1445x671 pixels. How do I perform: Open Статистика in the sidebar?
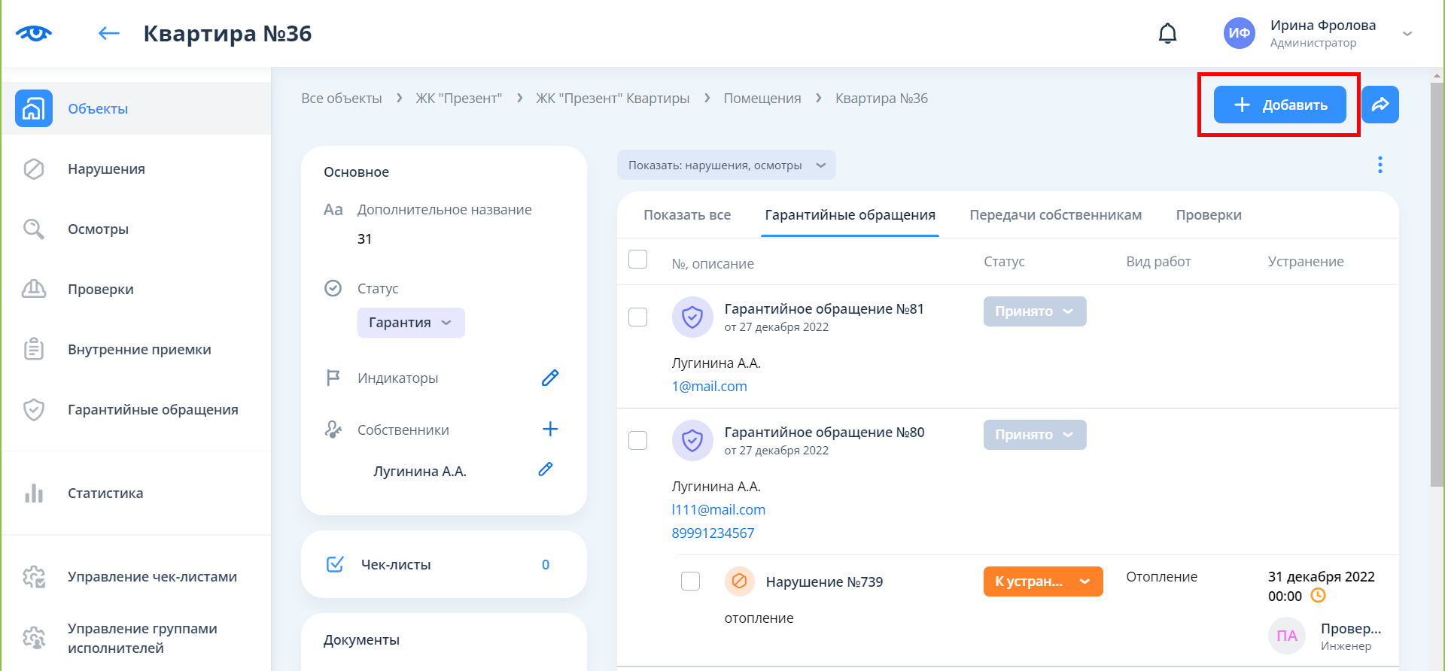tap(105, 493)
